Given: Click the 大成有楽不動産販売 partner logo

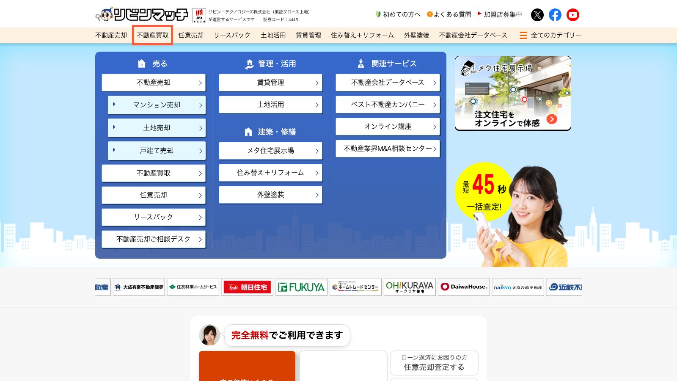Looking at the screenshot, I should pyautogui.click(x=139, y=287).
